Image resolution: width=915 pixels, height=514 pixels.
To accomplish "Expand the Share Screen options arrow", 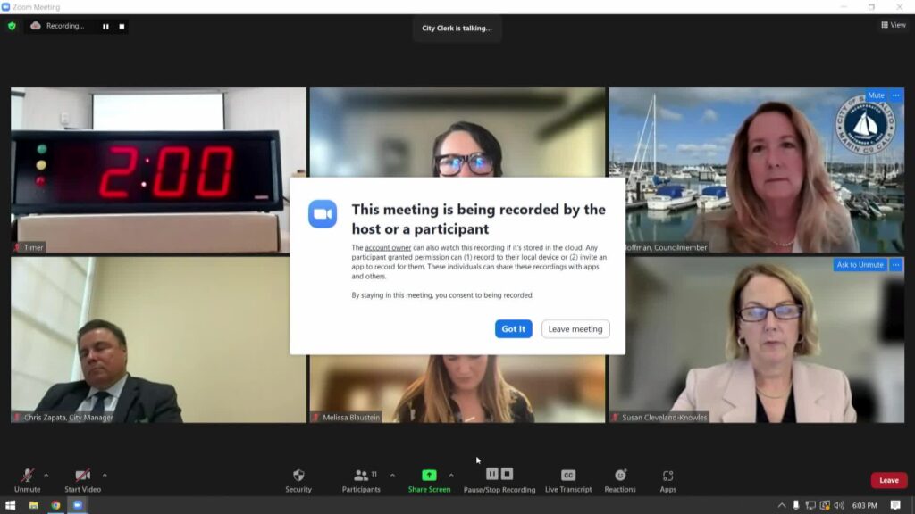I will [x=451, y=476].
